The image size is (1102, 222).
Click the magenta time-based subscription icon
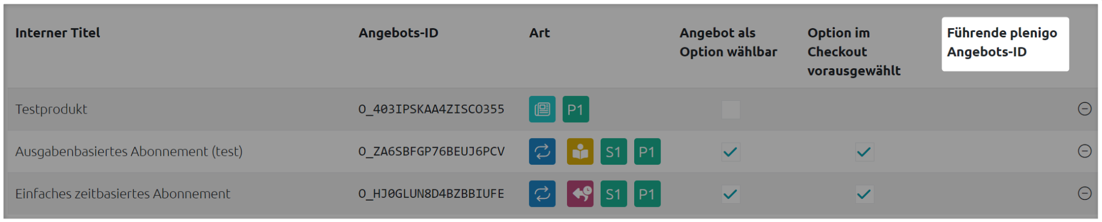click(x=580, y=194)
